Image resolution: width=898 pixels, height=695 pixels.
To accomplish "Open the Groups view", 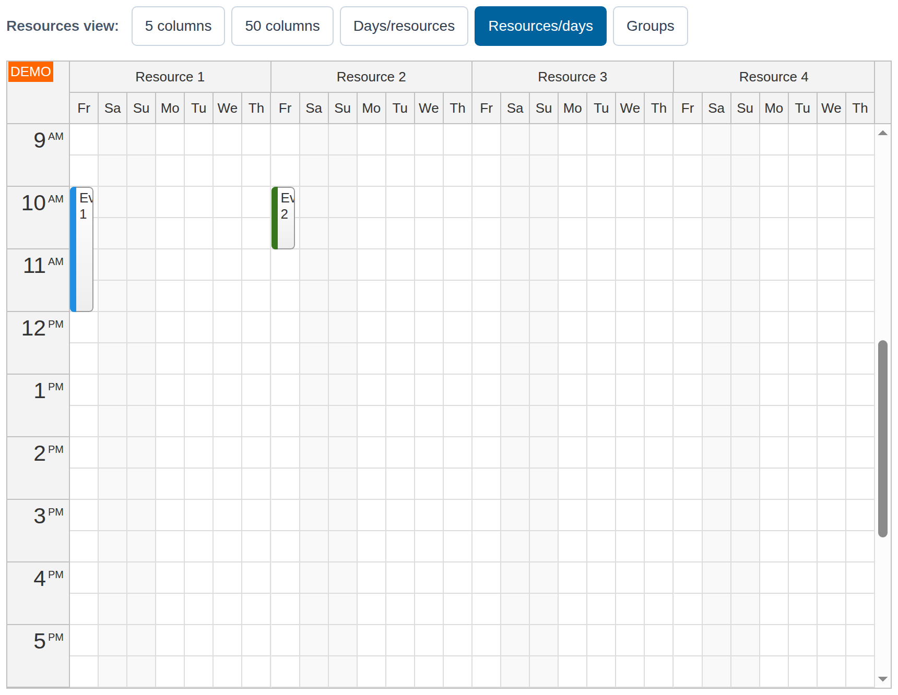I will (x=651, y=26).
